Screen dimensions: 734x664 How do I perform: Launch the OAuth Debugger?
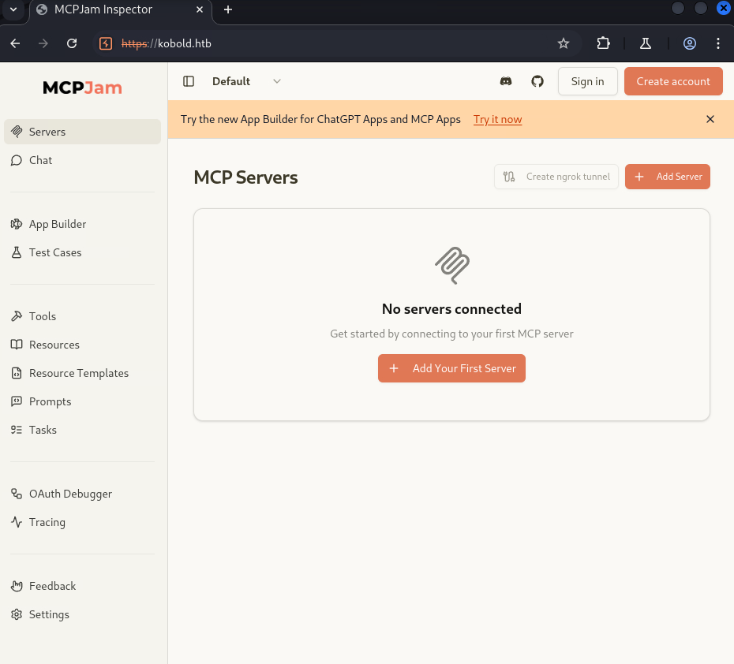[69, 494]
